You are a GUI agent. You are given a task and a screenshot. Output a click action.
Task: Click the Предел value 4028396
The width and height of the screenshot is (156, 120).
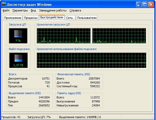coord(44,101)
